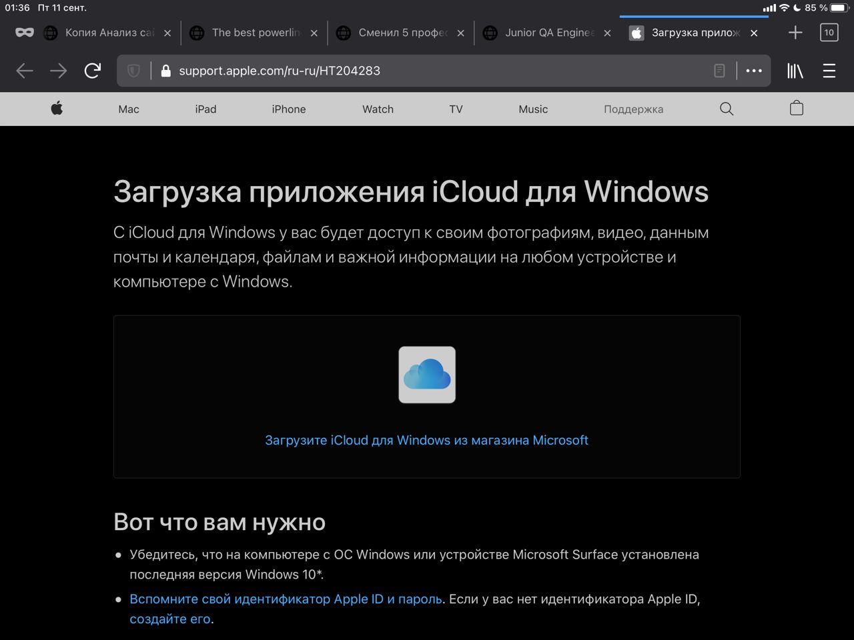The width and height of the screenshot is (854, 640).
Task: Open TV in Apple navigation
Action: [456, 109]
